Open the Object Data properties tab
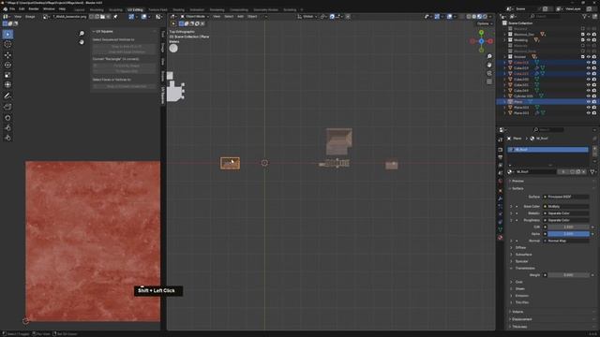This screenshot has width=600, height=337. 500,229
